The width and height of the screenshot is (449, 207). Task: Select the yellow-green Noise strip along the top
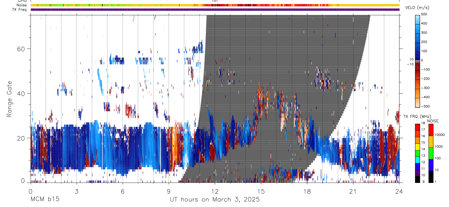tap(215, 5)
